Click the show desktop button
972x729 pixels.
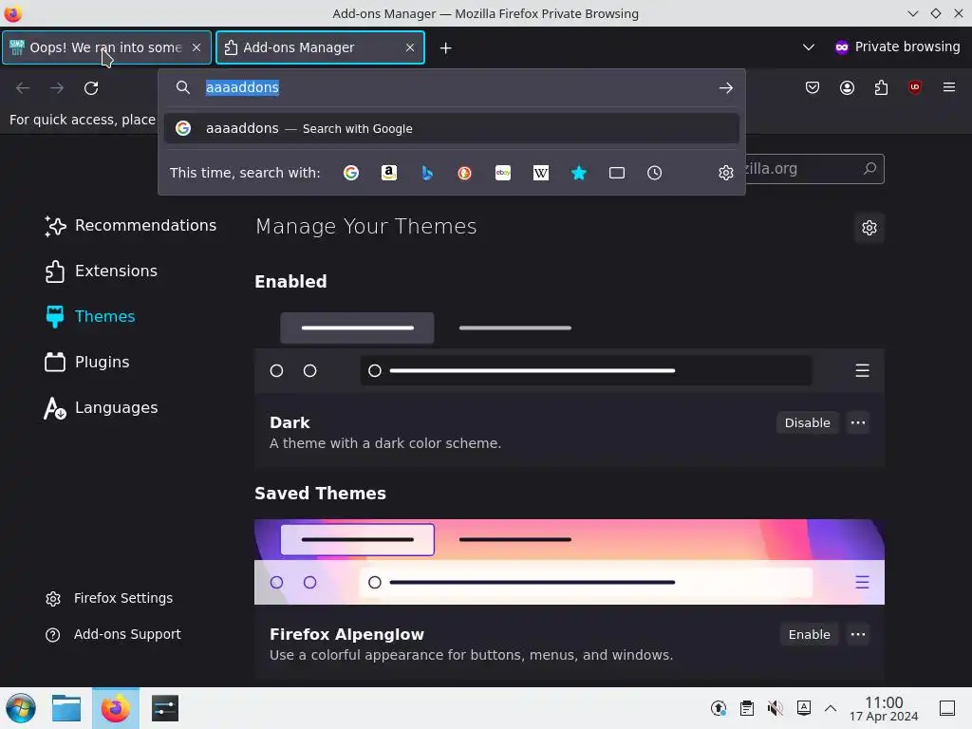click(x=947, y=708)
